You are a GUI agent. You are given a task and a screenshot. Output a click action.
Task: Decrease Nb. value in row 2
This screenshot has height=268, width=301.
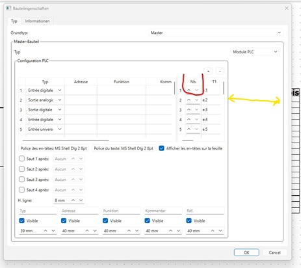[x=196, y=100]
